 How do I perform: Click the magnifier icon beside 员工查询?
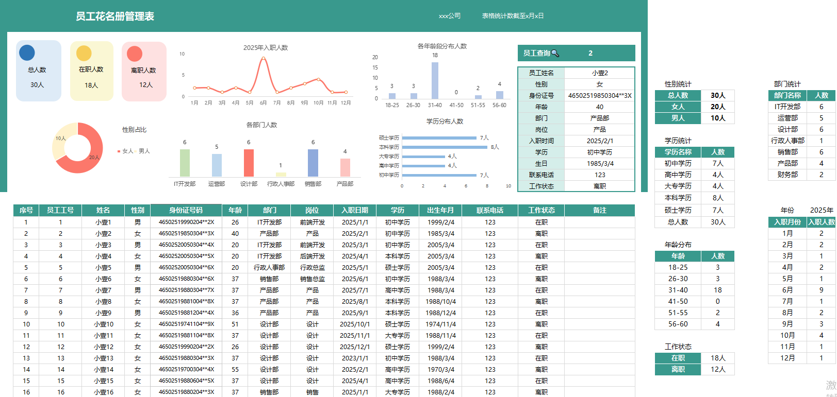click(555, 53)
